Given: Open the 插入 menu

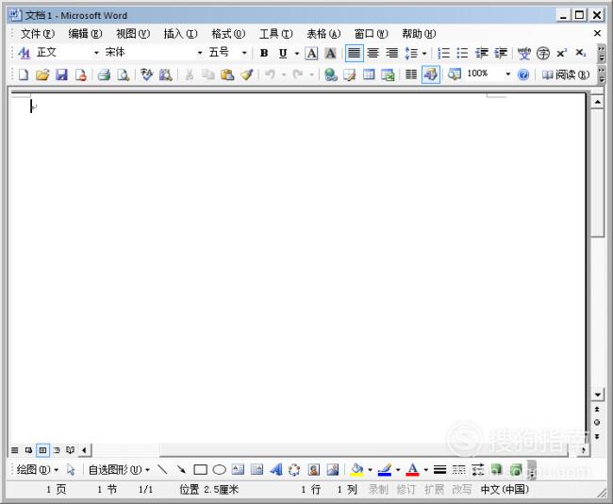Looking at the screenshot, I should 181,34.
